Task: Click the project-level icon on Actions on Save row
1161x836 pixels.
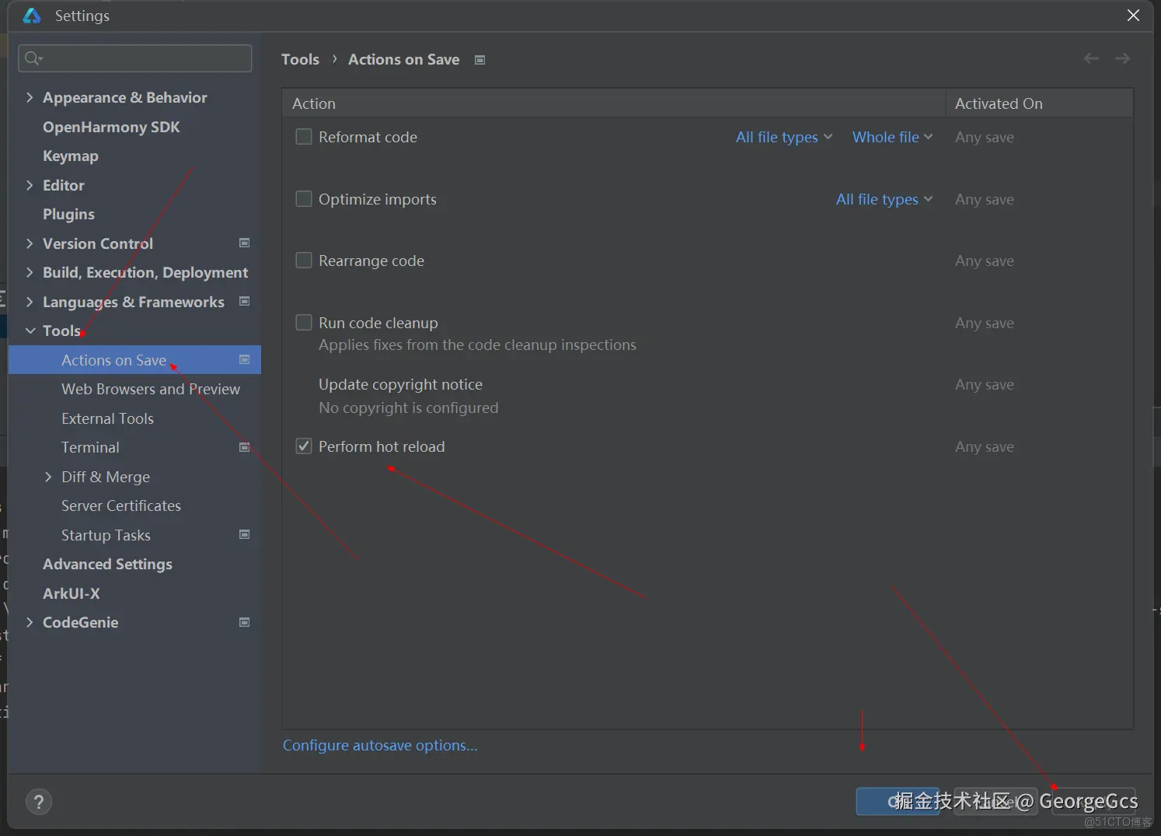Action: click(244, 360)
